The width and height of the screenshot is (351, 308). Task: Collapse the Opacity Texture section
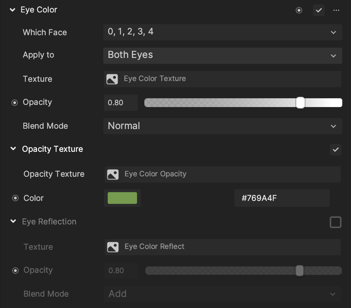(13, 148)
